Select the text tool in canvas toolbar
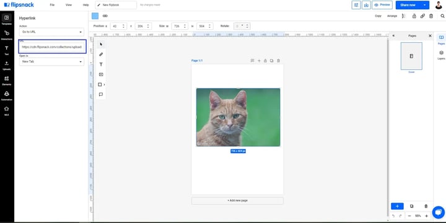The image size is (446, 223). (101, 64)
